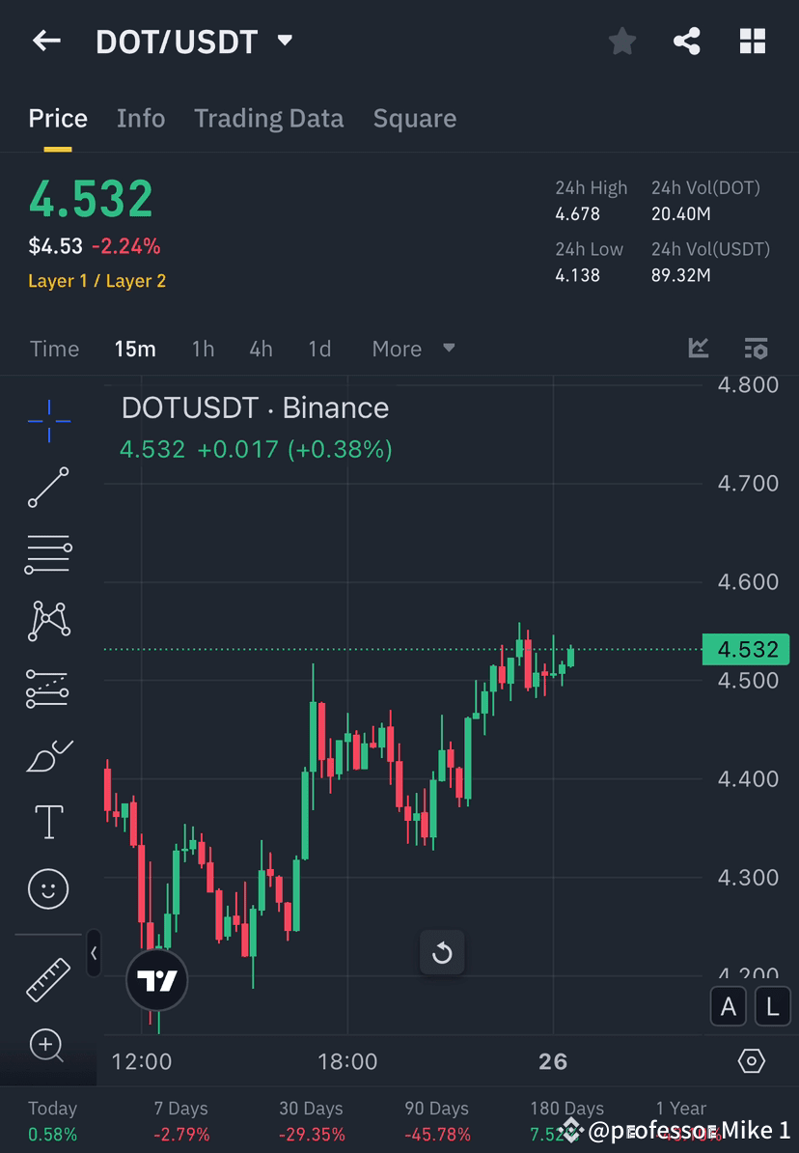
Task: Toggle DOT/USDT as a favorite star
Action: coord(621,41)
